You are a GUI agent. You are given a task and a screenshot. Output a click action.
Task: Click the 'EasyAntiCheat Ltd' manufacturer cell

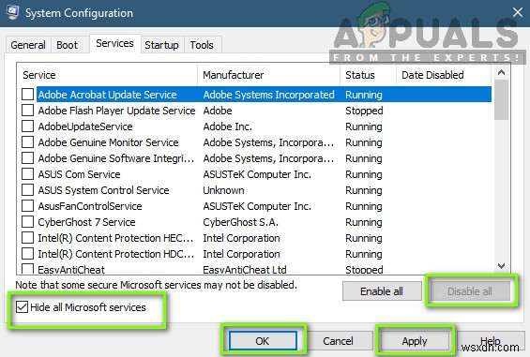(245, 270)
